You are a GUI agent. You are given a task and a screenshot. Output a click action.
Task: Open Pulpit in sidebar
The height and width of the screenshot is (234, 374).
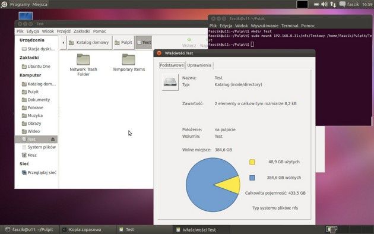coord(30,92)
